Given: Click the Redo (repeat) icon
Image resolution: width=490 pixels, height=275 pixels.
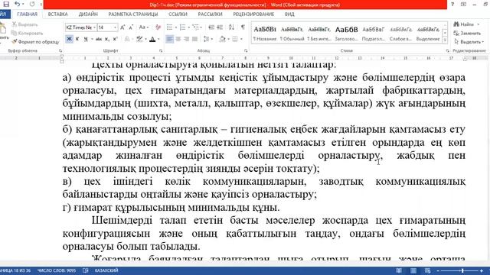Looking at the screenshot, I should click(x=32, y=5).
